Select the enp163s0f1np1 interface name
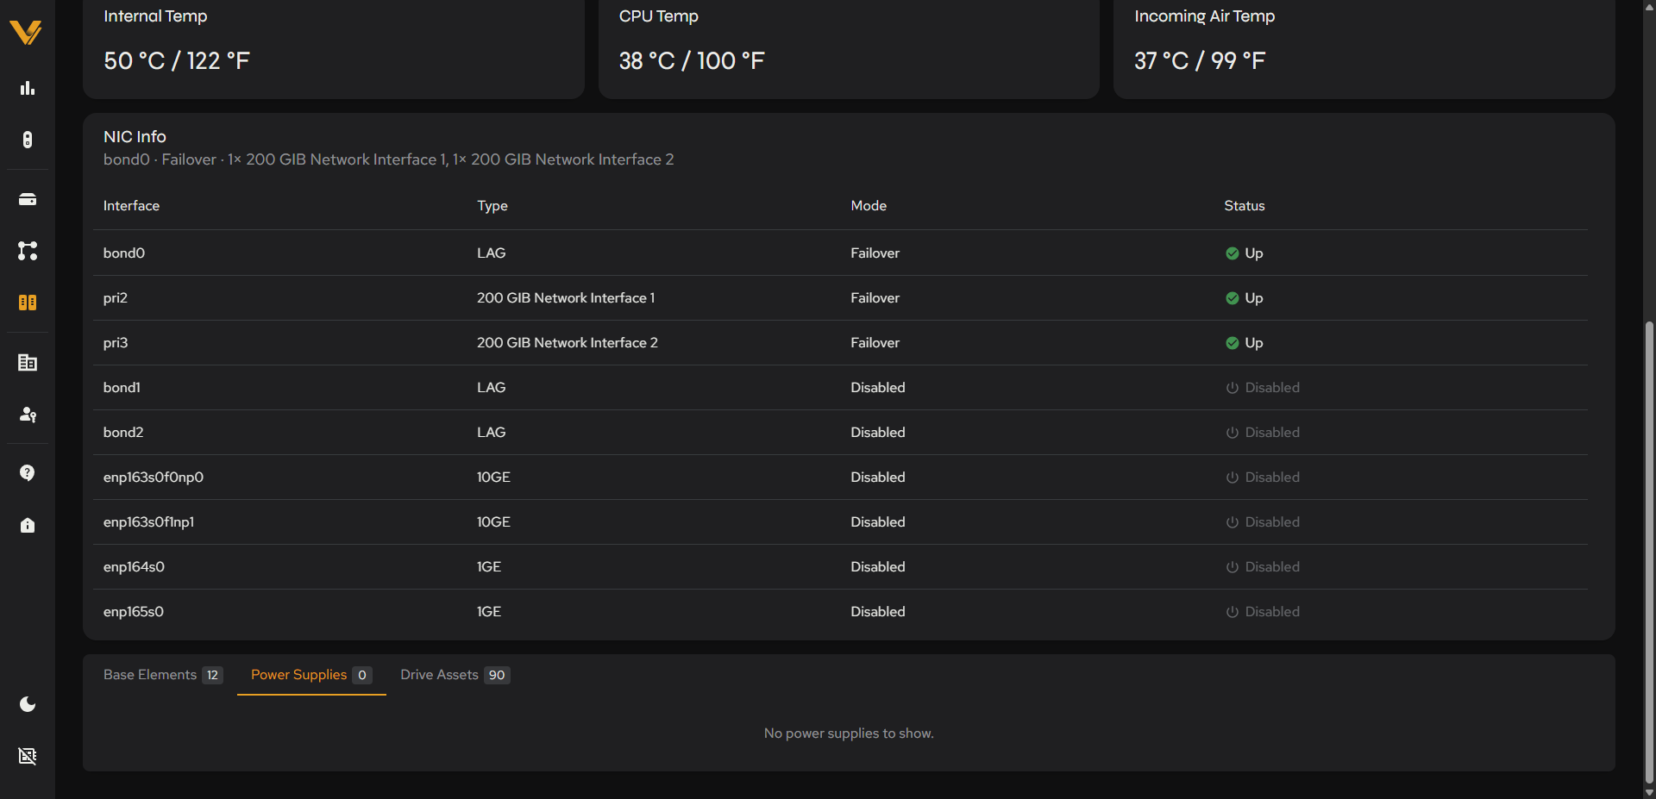The image size is (1656, 799). point(148,521)
